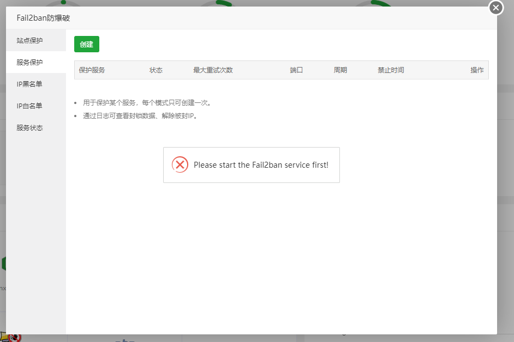
Task: Switch to the IP黑名单 tab
Action: (35, 84)
